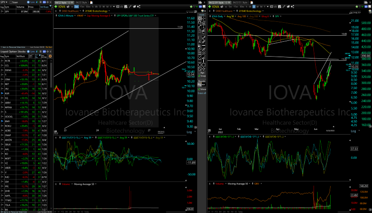Select the AAPL row in Liquid Option Stocks

(x=26, y=196)
